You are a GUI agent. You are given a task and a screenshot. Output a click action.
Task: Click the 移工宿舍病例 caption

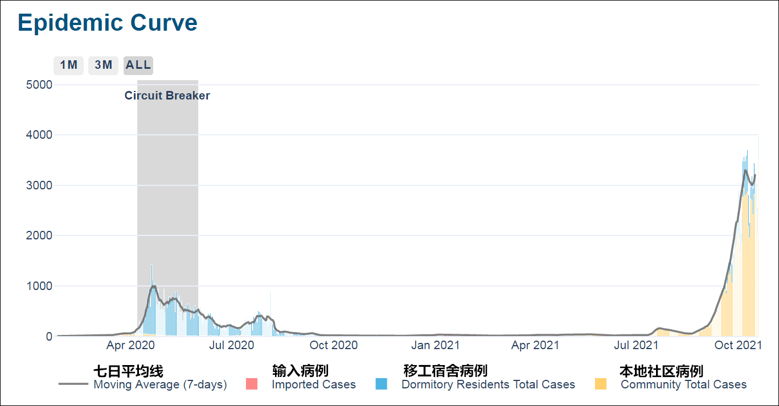[x=445, y=371]
